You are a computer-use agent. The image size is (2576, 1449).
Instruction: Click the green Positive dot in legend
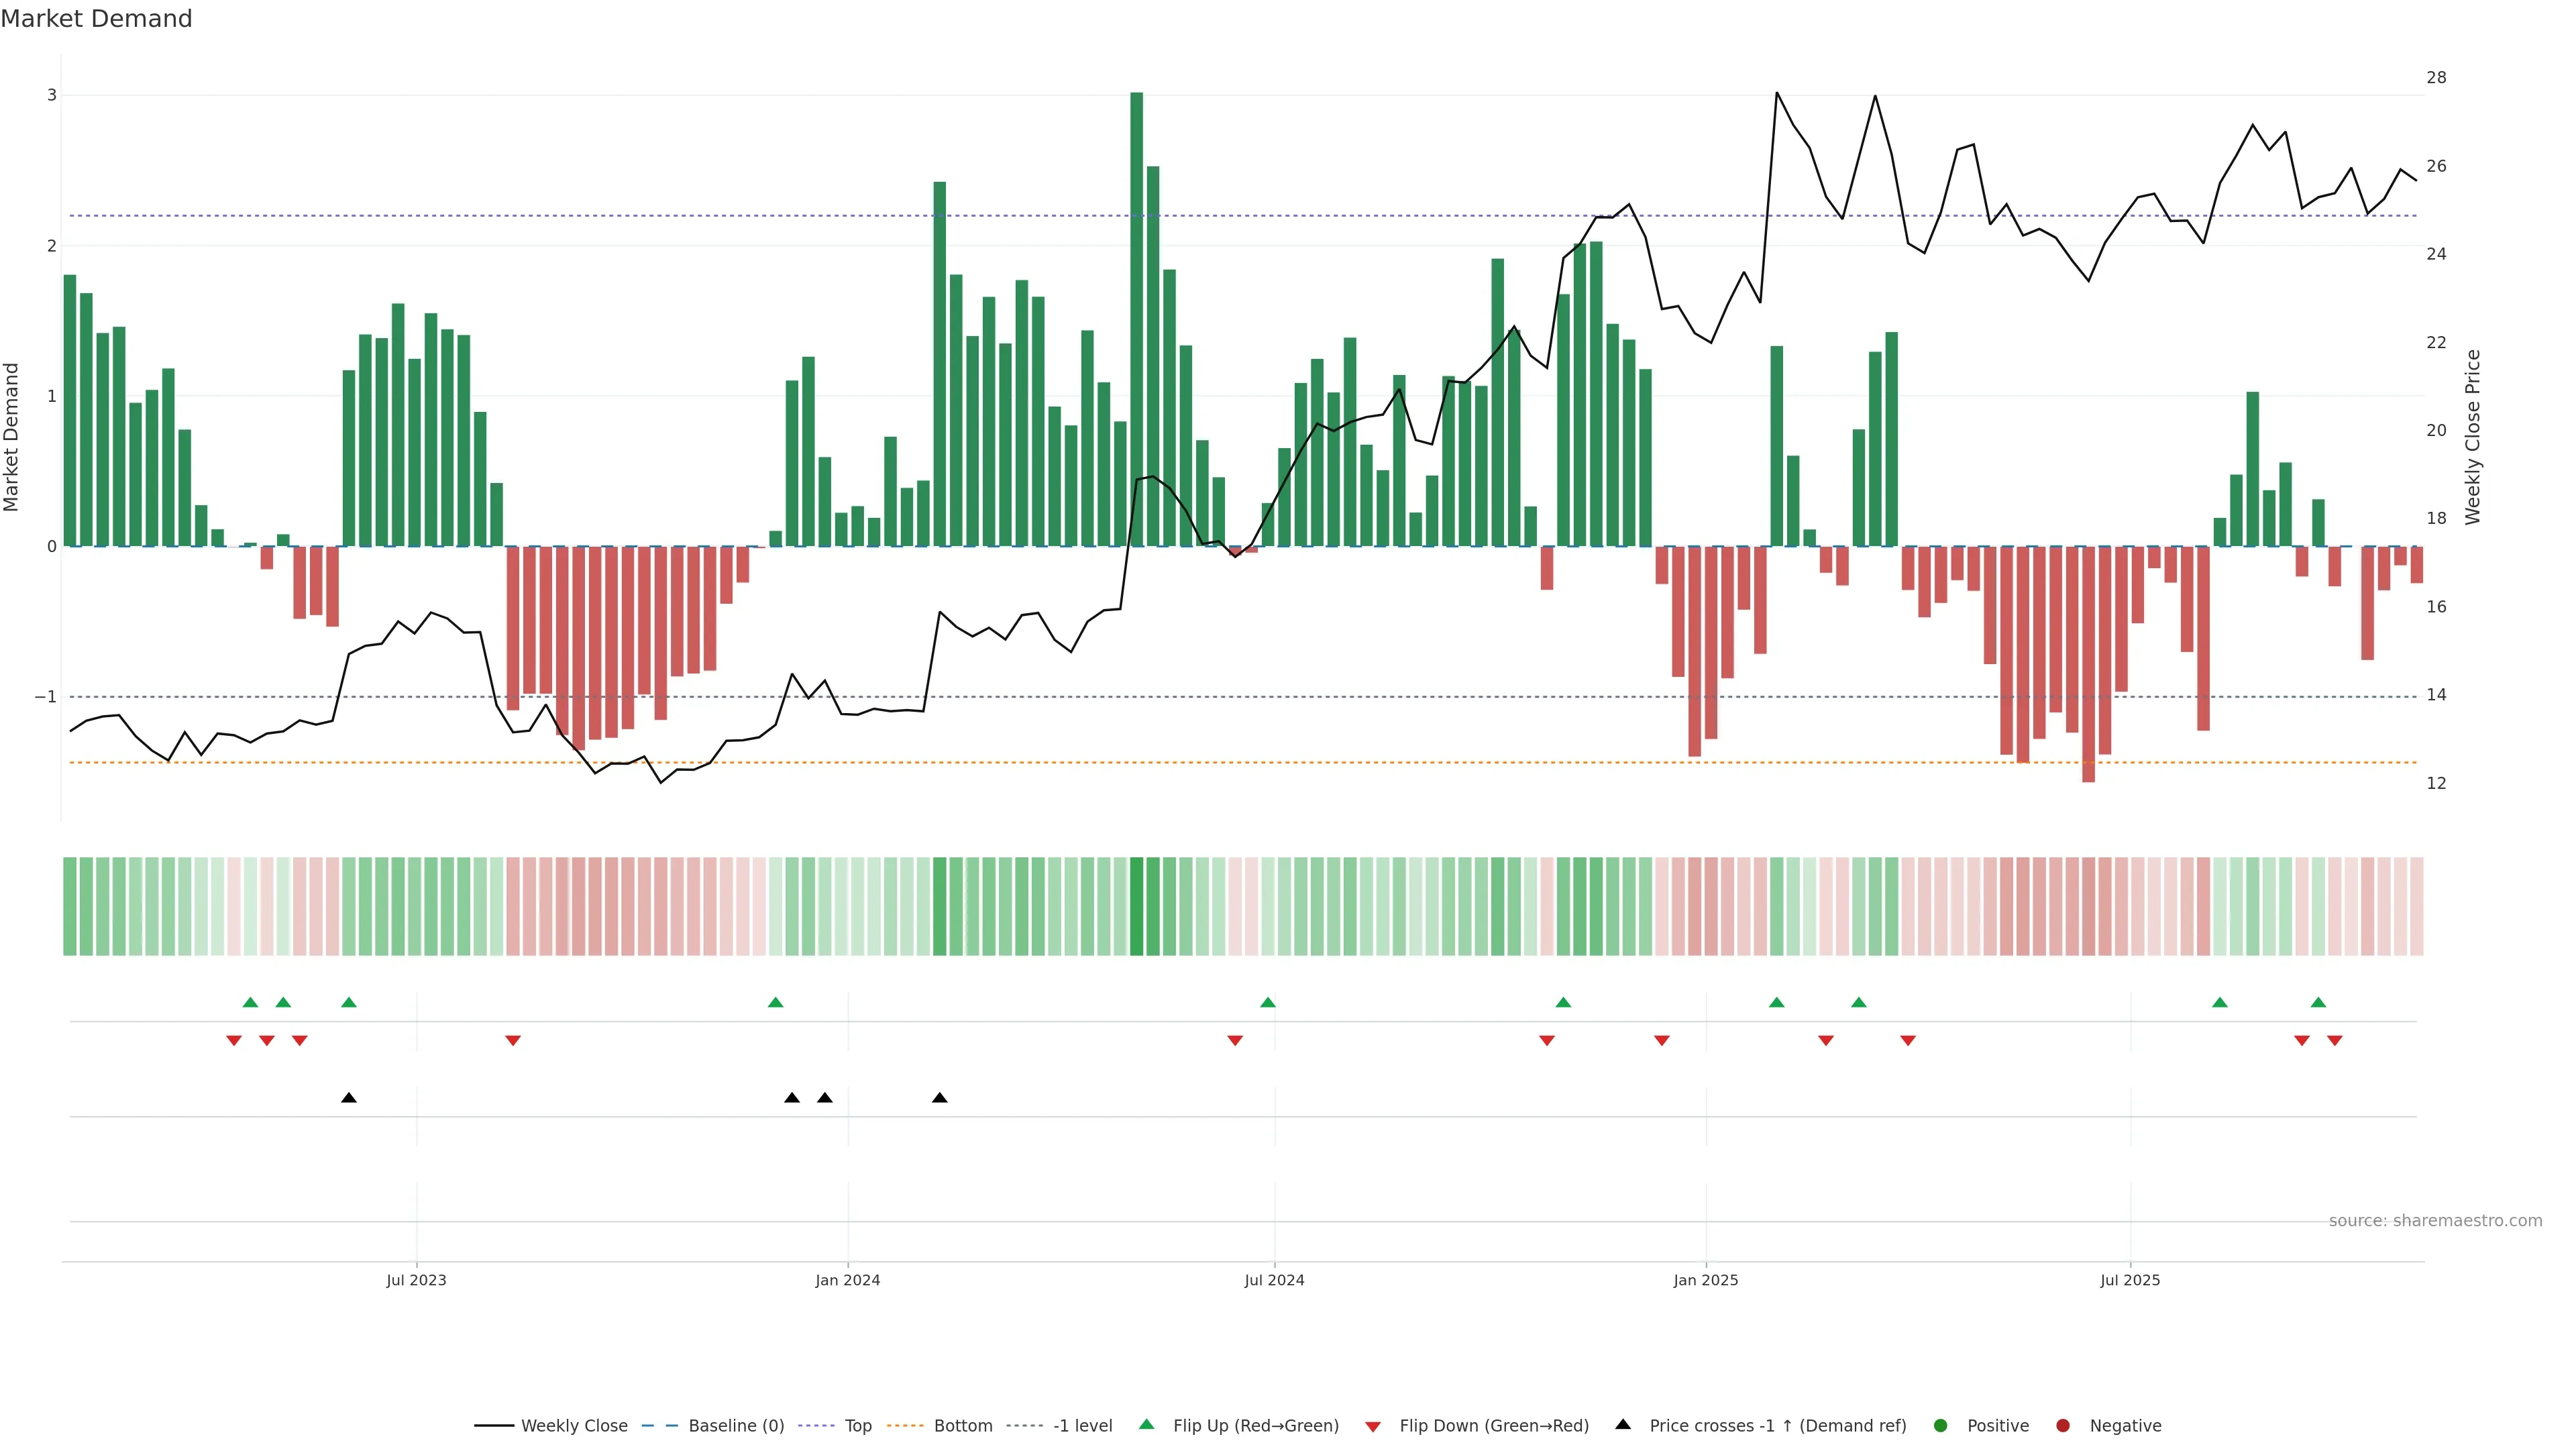1941,1426
